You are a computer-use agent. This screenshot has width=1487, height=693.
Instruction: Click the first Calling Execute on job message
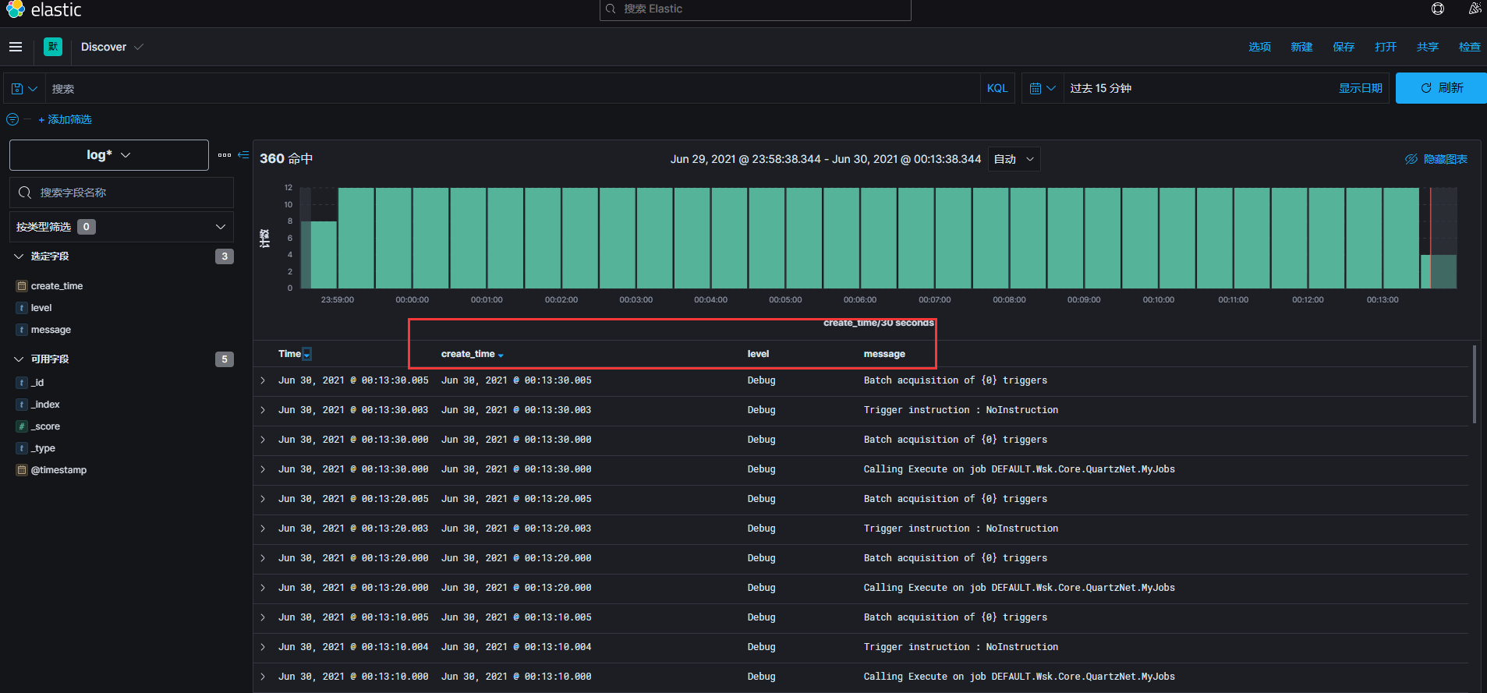[x=1019, y=469]
